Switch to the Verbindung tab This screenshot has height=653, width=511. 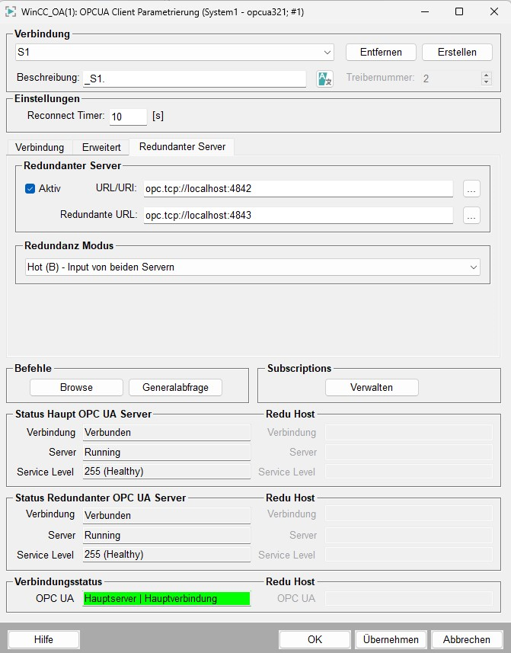point(40,147)
